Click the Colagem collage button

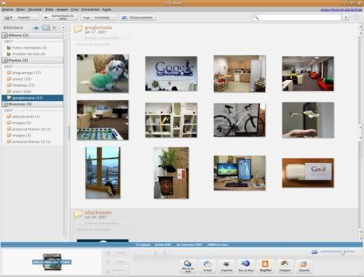285,266
